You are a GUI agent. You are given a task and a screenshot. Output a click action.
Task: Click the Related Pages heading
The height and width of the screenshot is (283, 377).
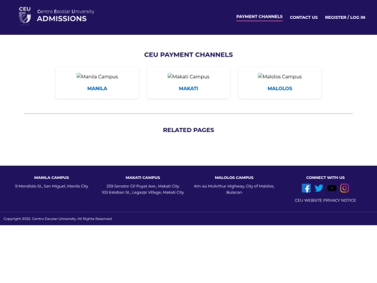[188, 130]
